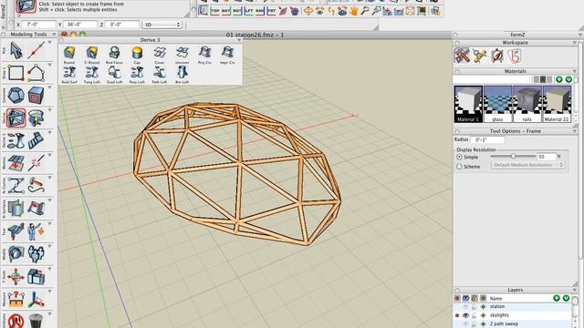Add a new layer with plus button
Viewport: 584px width, 328px height.
click(557, 298)
